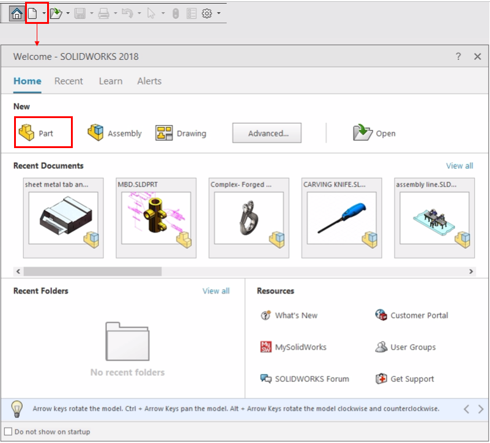This screenshot has height=443, width=490.
Task: Click the Options gear icon in toolbar
Action: [x=207, y=13]
